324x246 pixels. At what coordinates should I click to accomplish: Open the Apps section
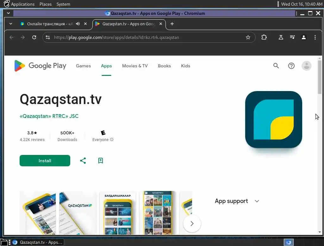click(x=106, y=66)
